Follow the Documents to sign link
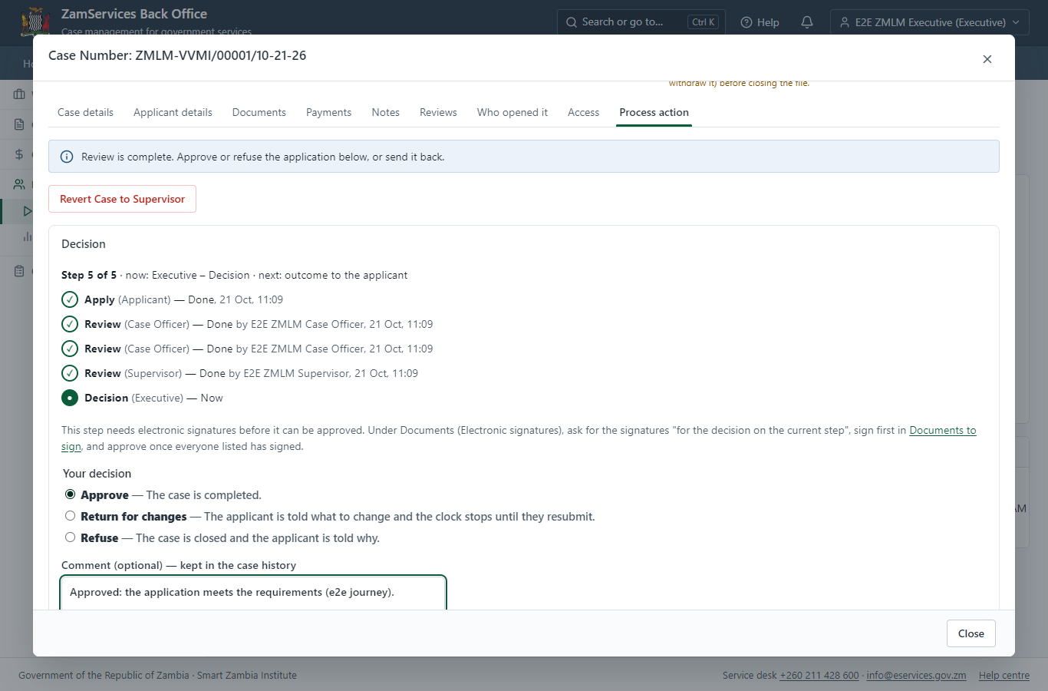The width and height of the screenshot is (1048, 691). (943, 430)
